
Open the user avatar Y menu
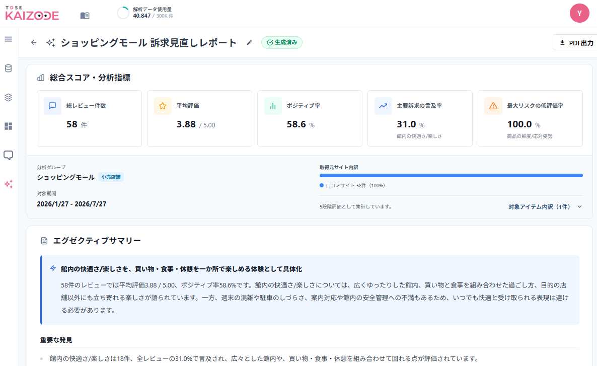click(579, 13)
